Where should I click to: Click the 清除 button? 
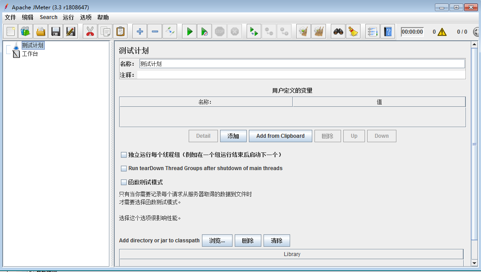pos(277,241)
